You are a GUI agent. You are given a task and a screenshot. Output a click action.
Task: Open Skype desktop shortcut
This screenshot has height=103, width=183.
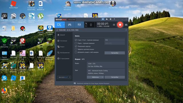pyautogui.click(x=5, y=79)
